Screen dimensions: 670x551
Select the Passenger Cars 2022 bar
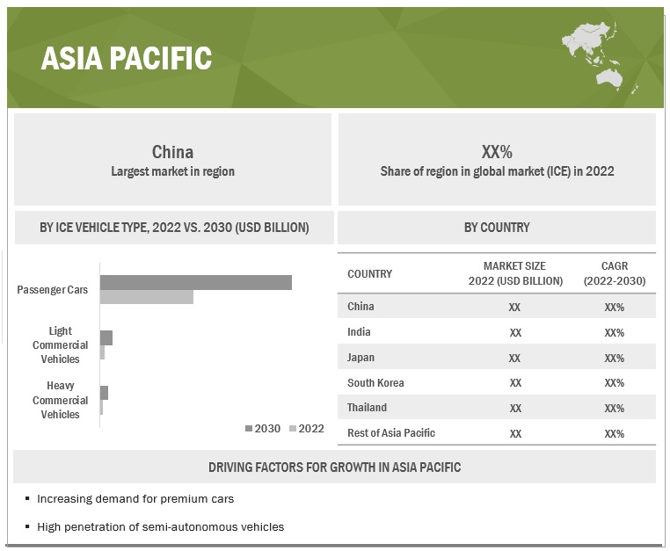click(x=146, y=297)
